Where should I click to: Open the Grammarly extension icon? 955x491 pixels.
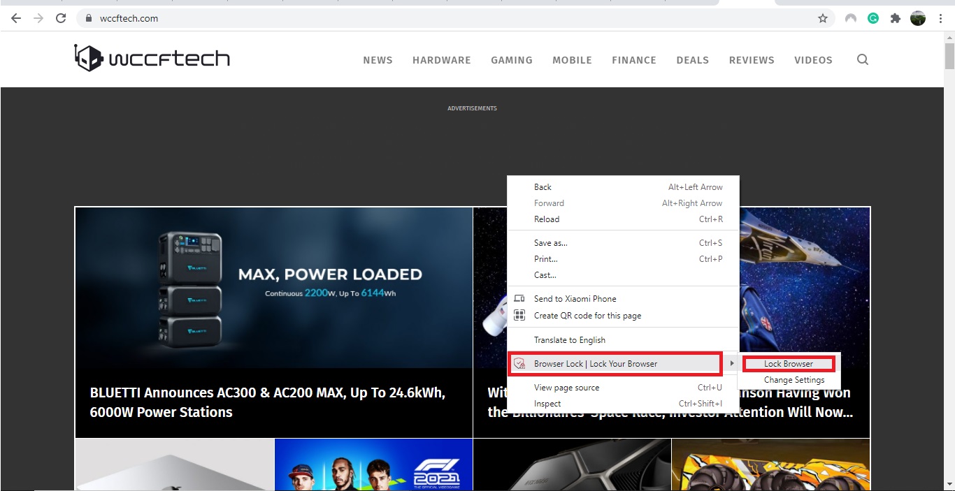tap(873, 18)
